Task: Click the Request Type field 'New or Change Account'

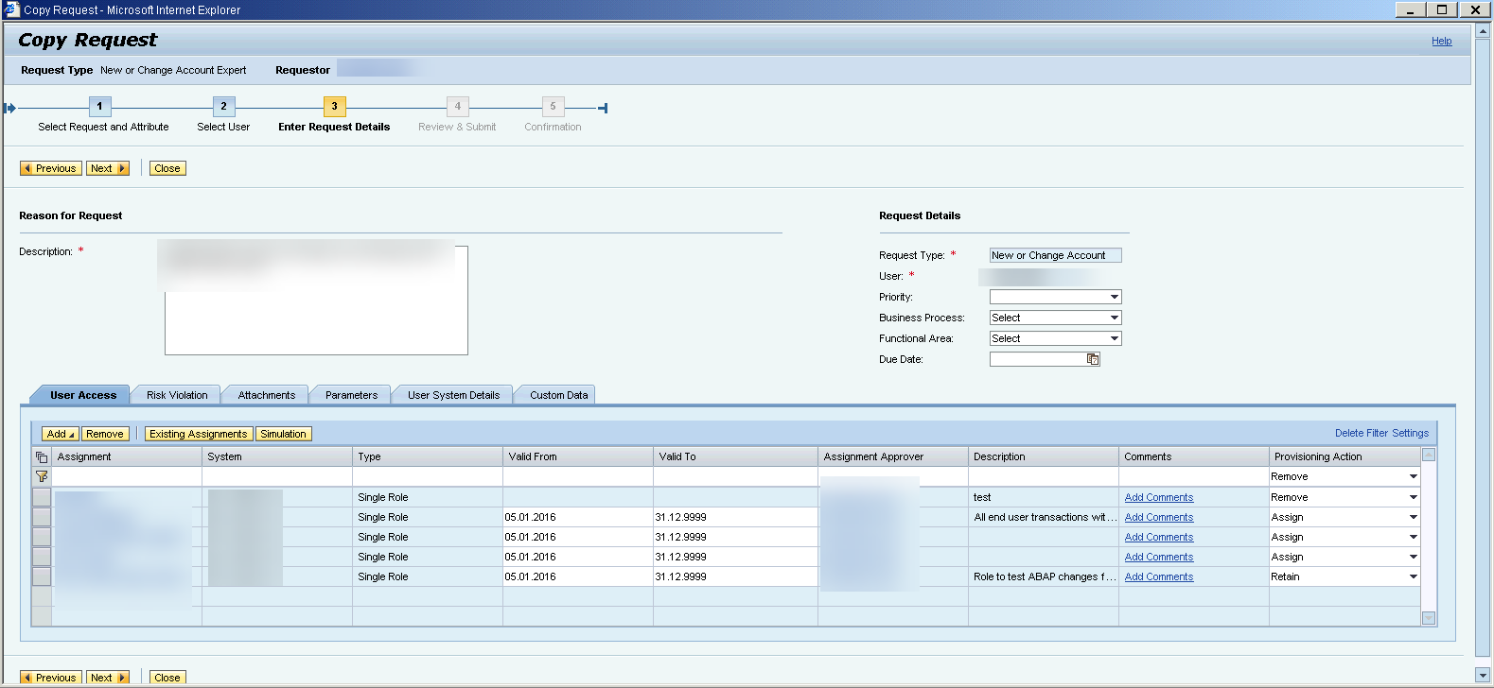Action: point(1055,255)
